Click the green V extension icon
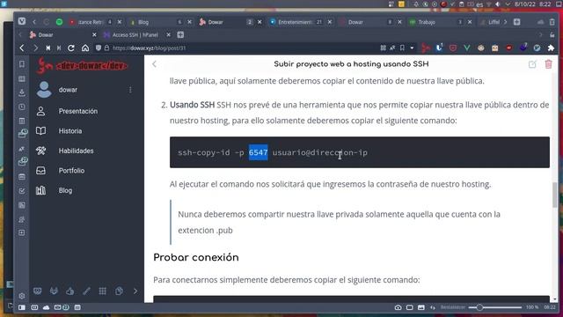The height and width of the screenshot is (317, 563). click(x=467, y=48)
